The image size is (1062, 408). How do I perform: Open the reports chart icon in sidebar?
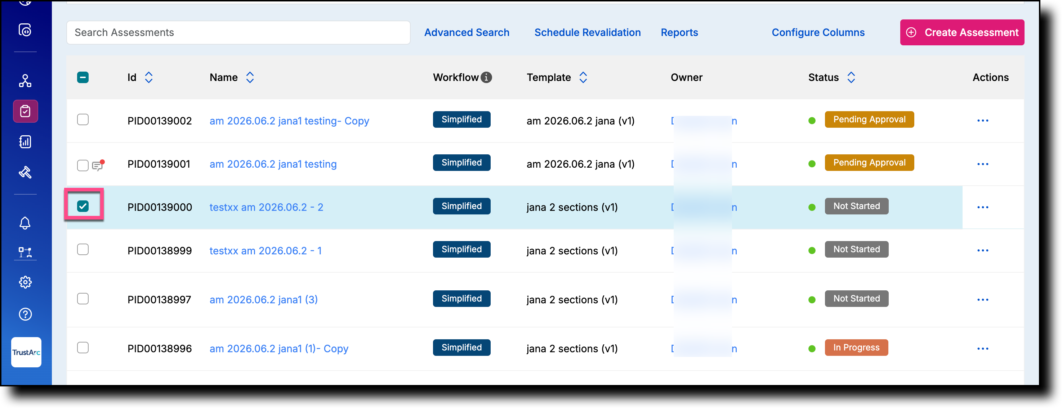pyautogui.click(x=25, y=142)
